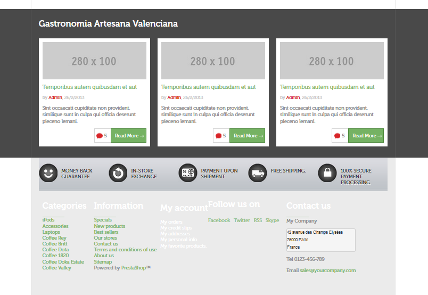Click the free shipping truck icon
This screenshot has height=295, width=428.
tap(258, 173)
